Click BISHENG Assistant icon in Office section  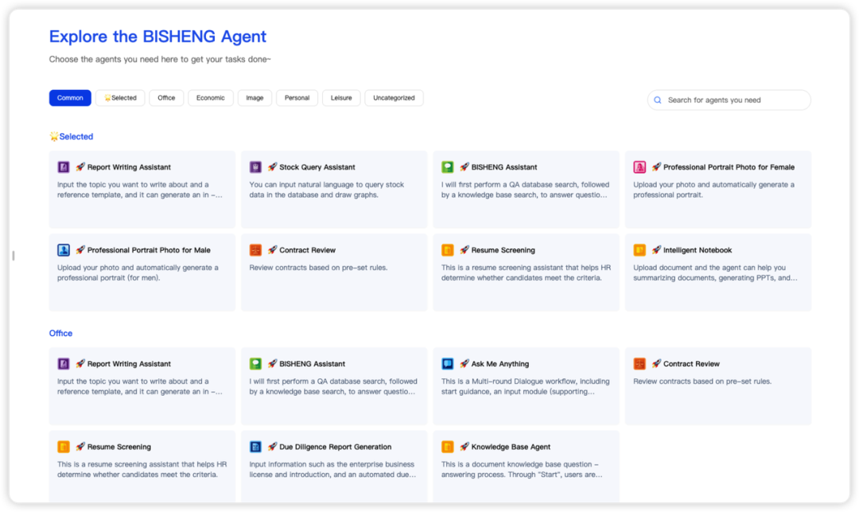click(255, 363)
